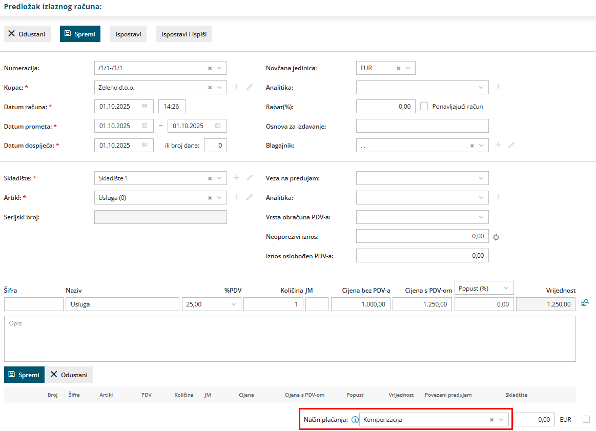Click the JM unit input field
Viewport: 596px width, 431px height.
(317, 304)
